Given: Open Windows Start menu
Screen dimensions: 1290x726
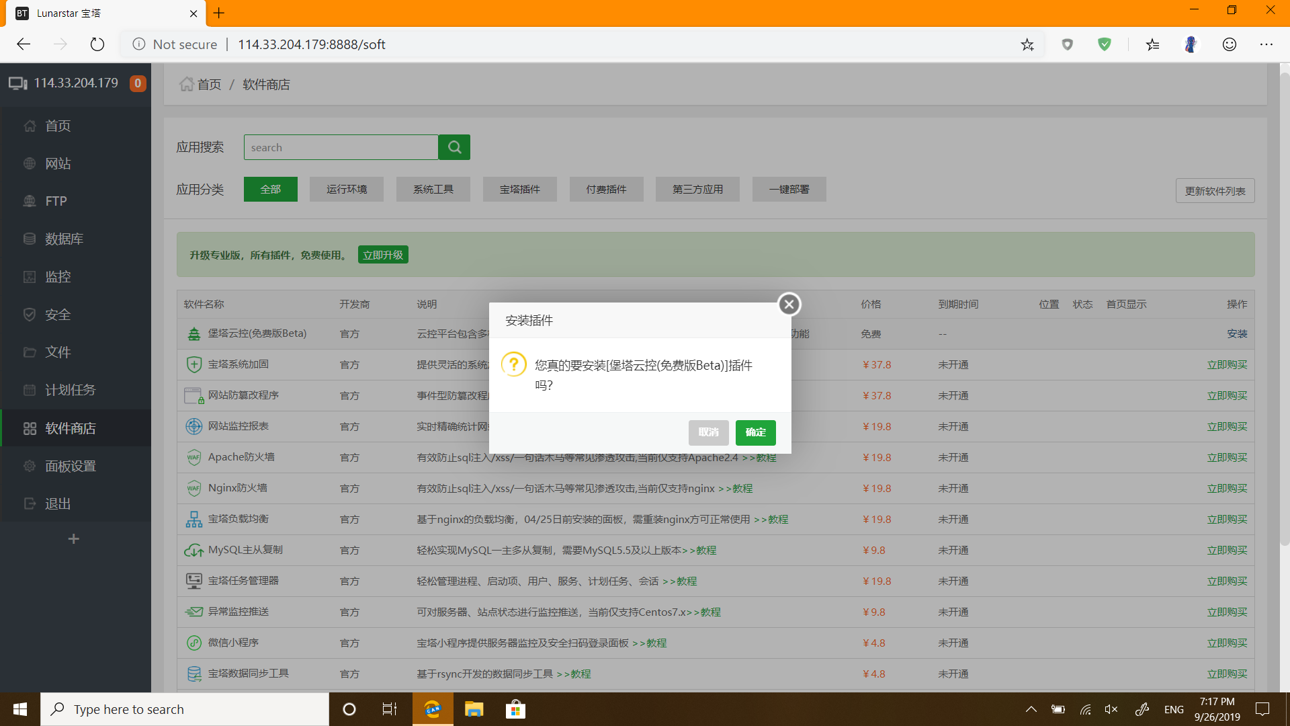Looking at the screenshot, I should click(x=20, y=709).
